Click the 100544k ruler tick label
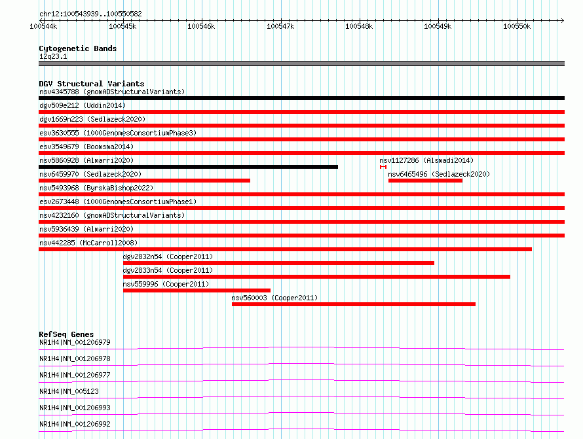 point(43,26)
